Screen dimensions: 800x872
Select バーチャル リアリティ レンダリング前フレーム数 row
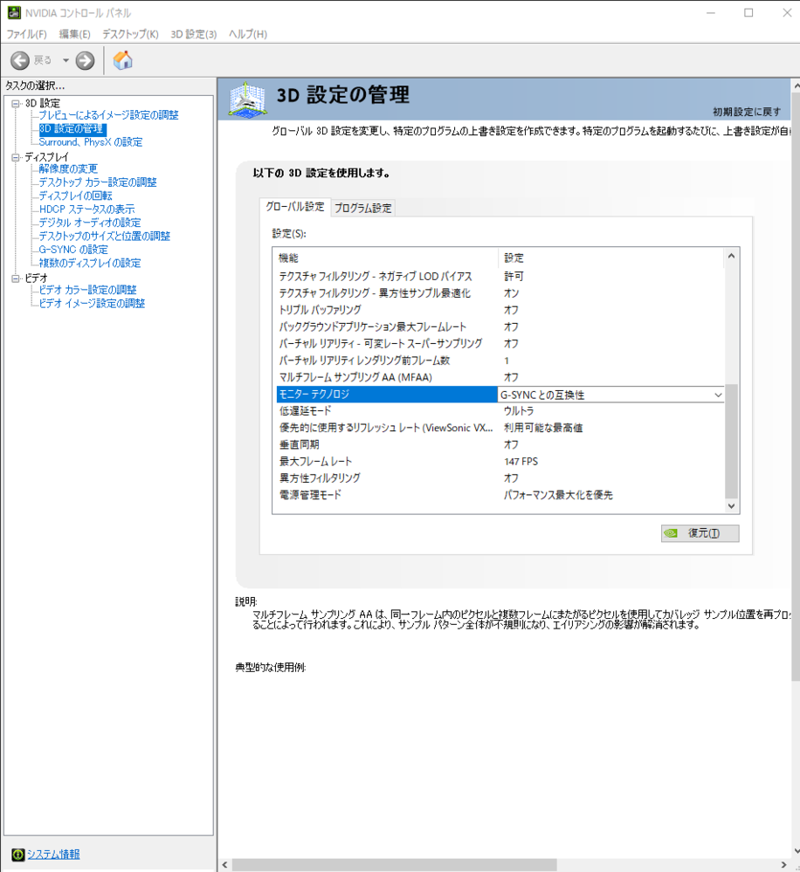pyautogui.click(x=500, y=360)
